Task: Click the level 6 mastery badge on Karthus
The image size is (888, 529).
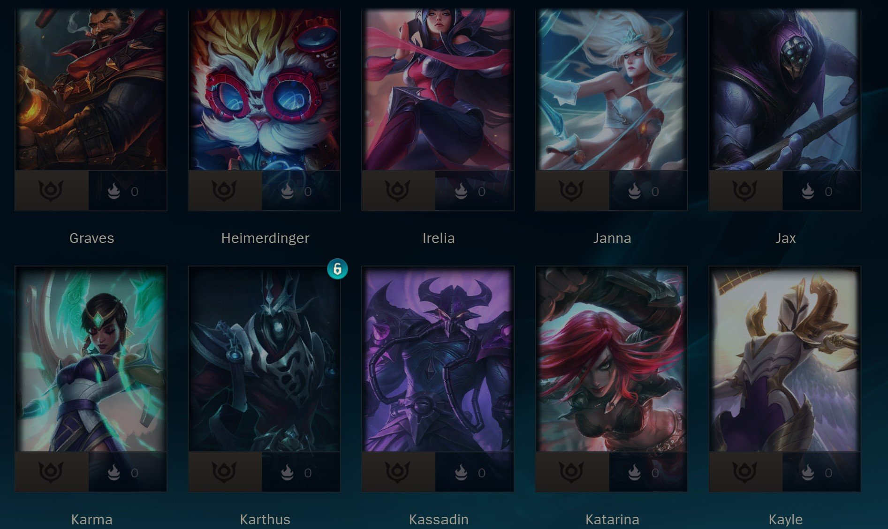Action: [x=337, y=269]
